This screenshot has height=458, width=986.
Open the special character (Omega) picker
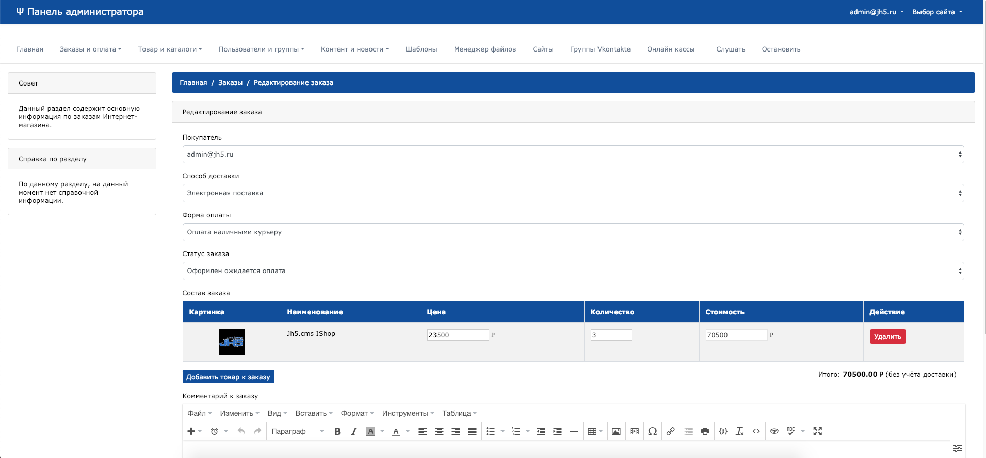[653, 431]
